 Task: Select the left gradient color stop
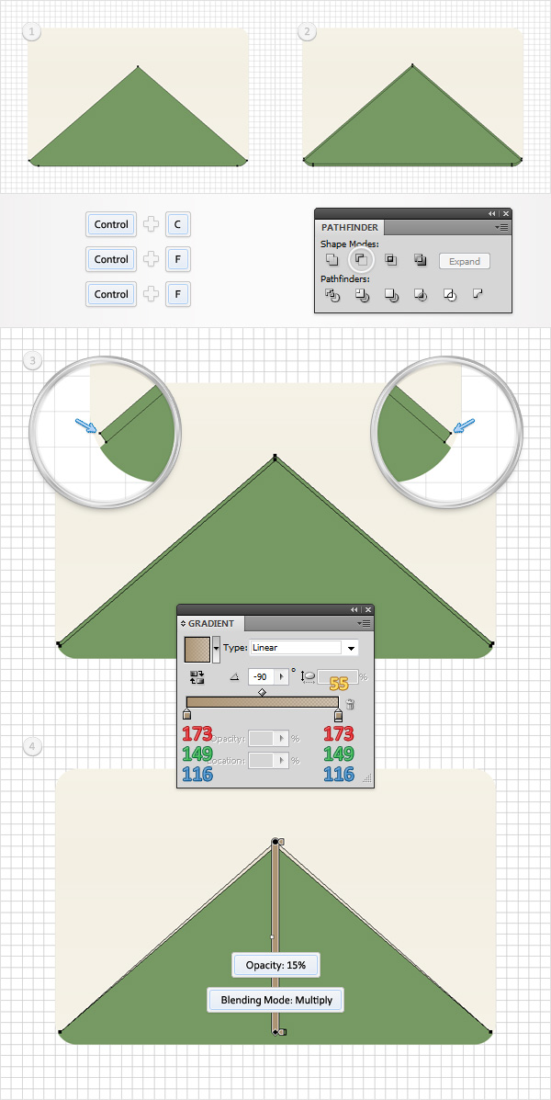tap(186, 714)
